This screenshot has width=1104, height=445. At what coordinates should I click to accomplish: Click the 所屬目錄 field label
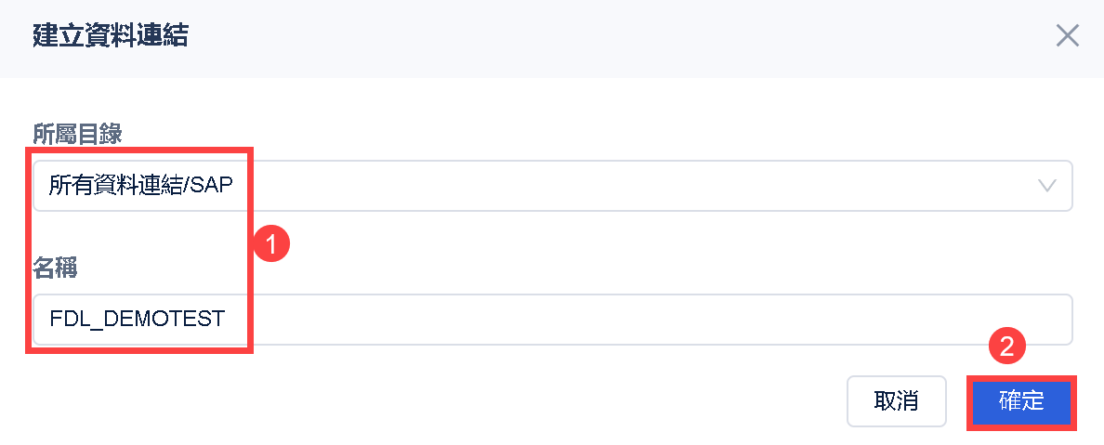pyautogui.click(x=77, y=134)
